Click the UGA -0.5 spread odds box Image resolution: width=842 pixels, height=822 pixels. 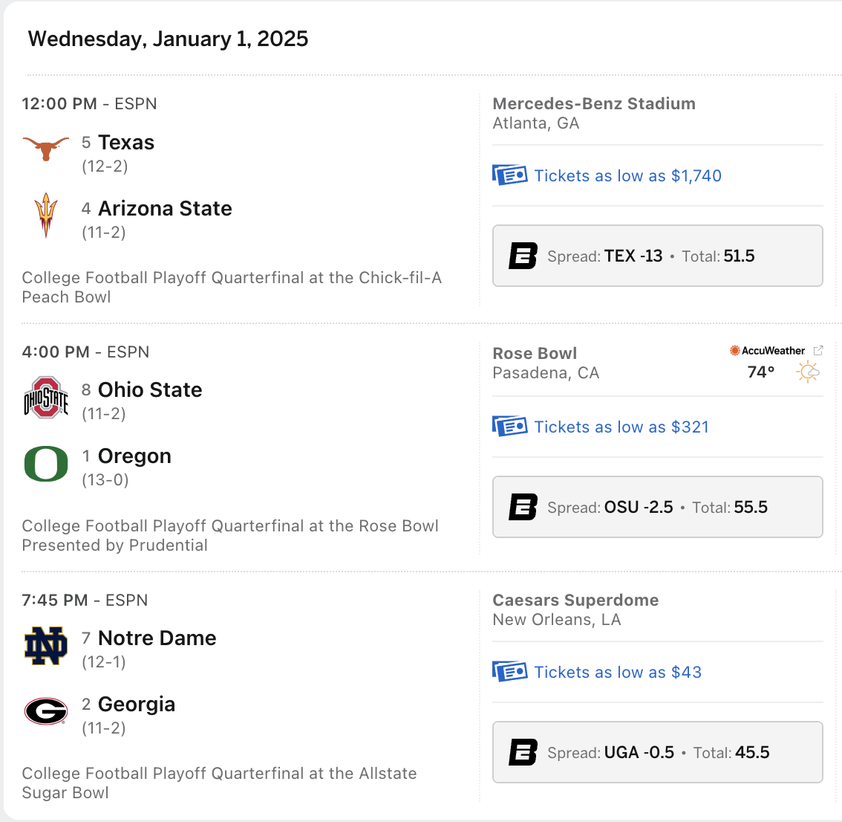[658, 752]
